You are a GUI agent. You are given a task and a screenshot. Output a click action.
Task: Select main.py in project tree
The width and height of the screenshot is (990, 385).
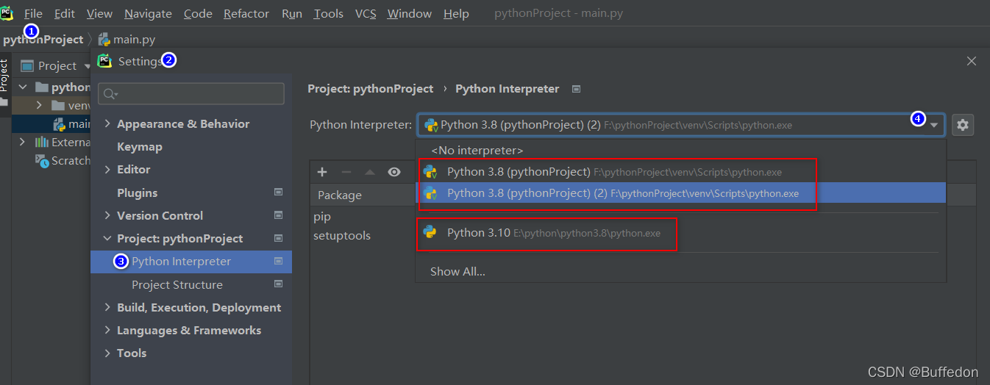(x=72, y=124)
